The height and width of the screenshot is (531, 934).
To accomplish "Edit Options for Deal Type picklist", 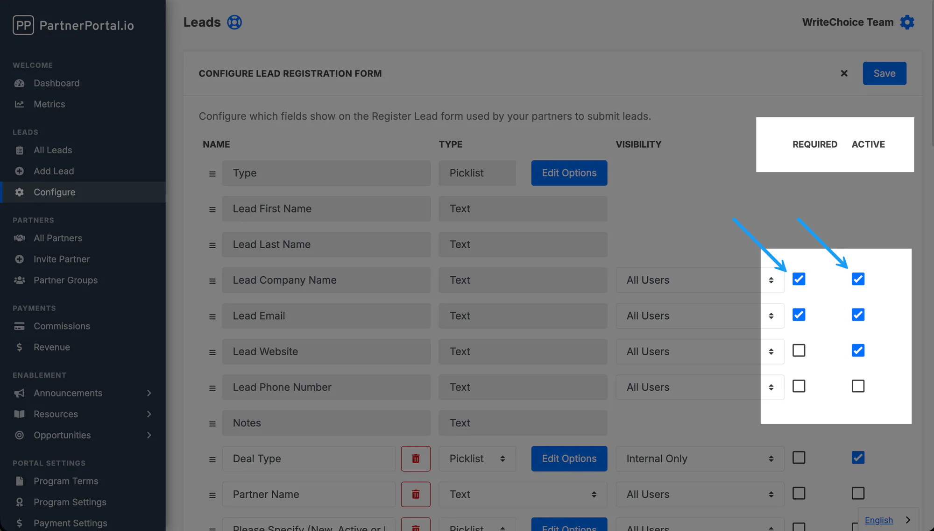I will click(569, 459).
